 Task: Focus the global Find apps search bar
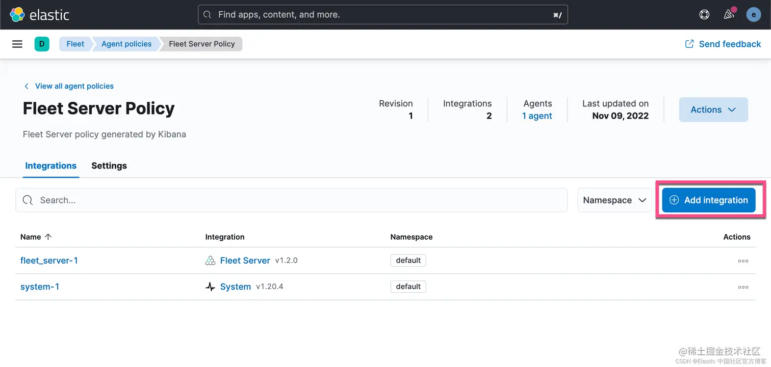[x=383, y=15]
